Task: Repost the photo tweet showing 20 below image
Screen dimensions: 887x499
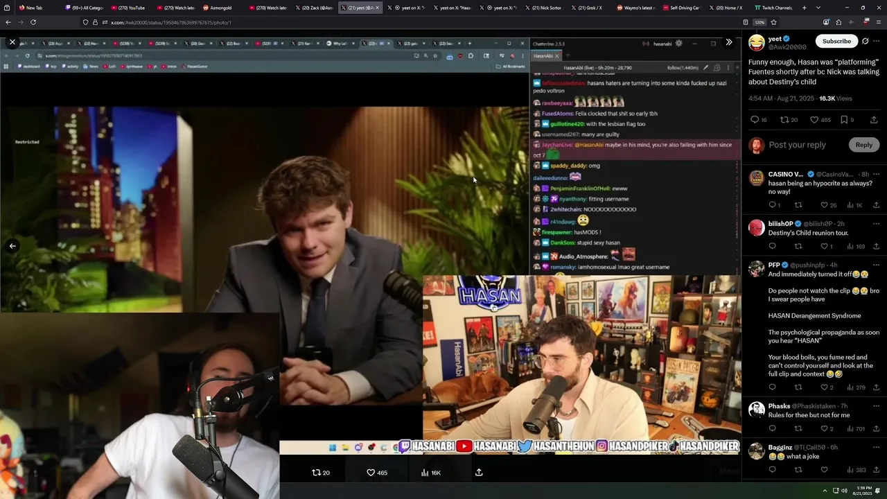Action: point(321,473)
